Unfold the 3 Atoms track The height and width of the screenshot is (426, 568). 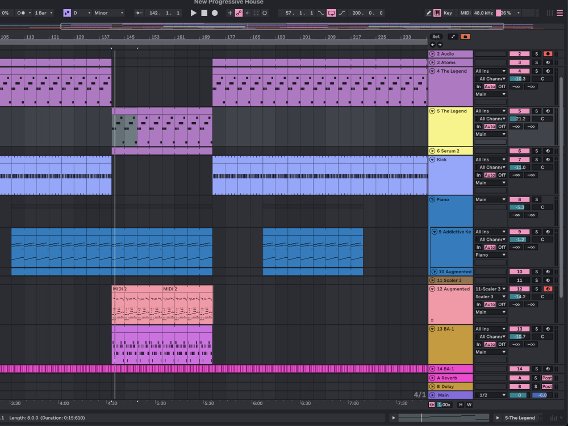click(x=432, y=62)
